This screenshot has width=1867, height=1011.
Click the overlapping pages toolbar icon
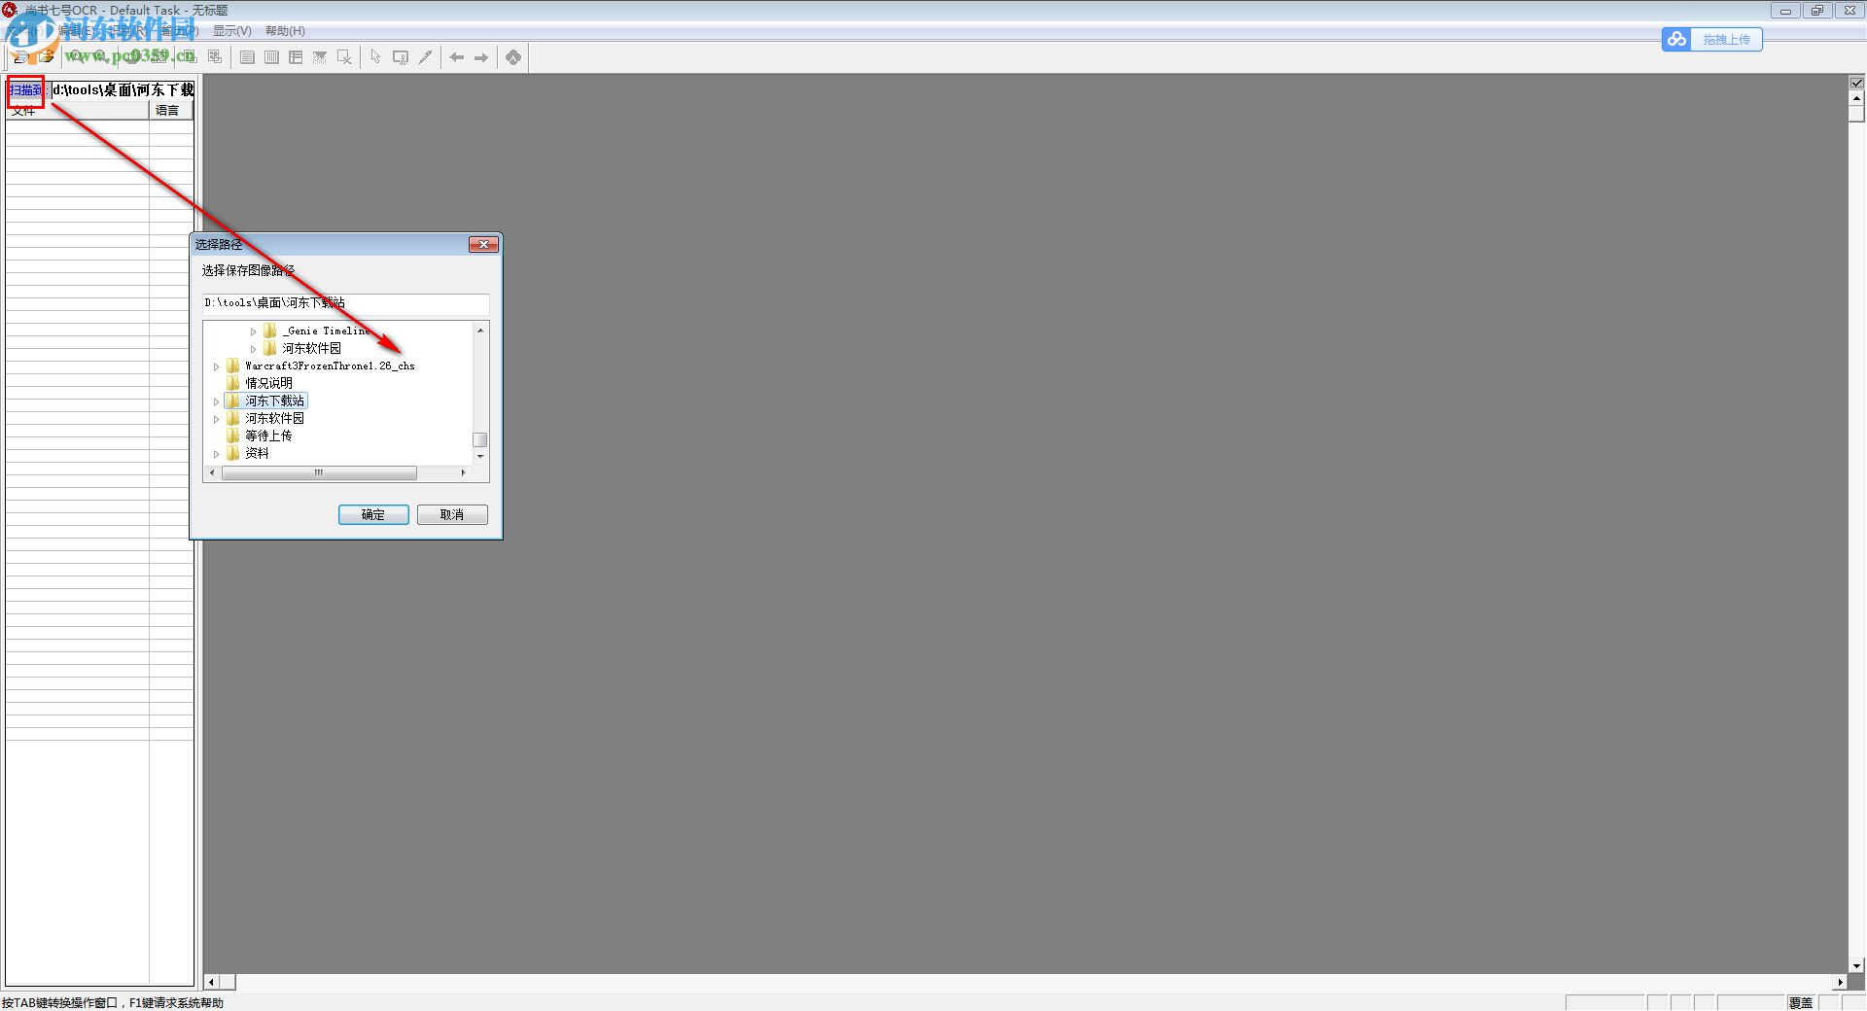[215, 57]
